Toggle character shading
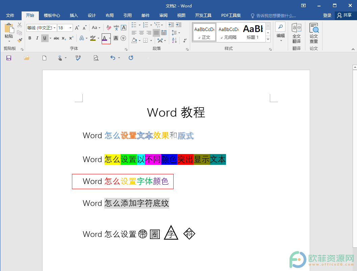This screenshot has width=357, height=271. tap(116, 38)
